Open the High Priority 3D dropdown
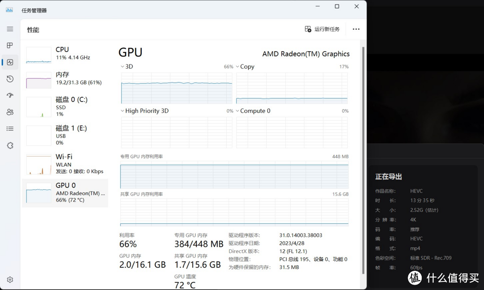 point(122,111)
